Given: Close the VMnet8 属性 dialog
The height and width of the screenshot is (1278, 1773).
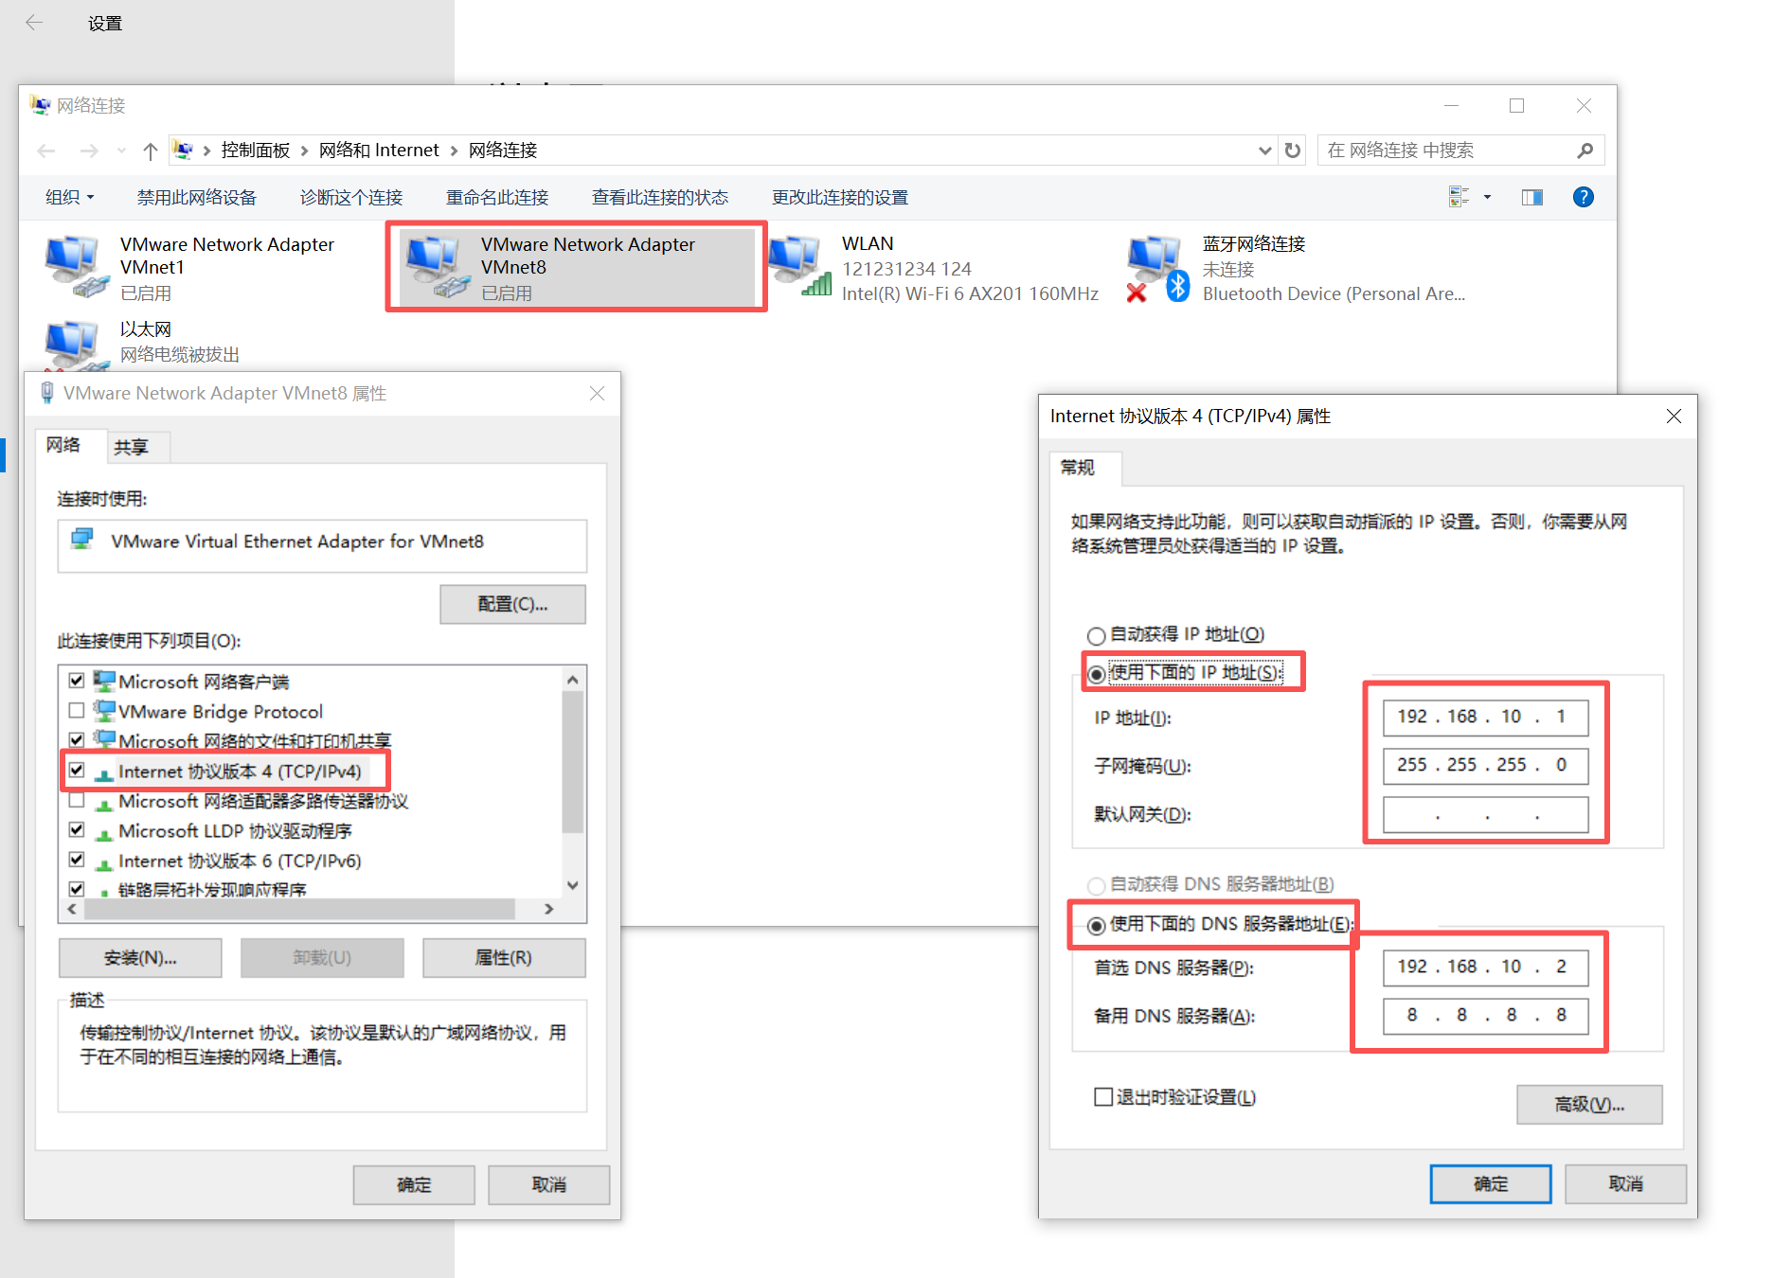Looking at the screenshot, I should [597, 393].
